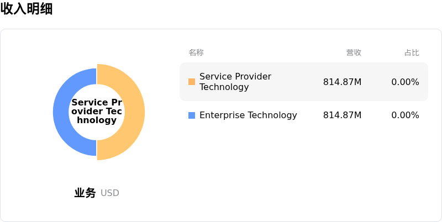Click the Enterprise Technology row name
442x222 pixels.
click(248, 115)
